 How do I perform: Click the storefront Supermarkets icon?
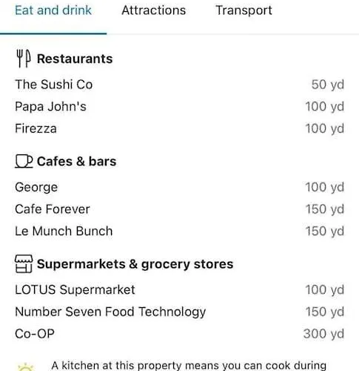24,264
